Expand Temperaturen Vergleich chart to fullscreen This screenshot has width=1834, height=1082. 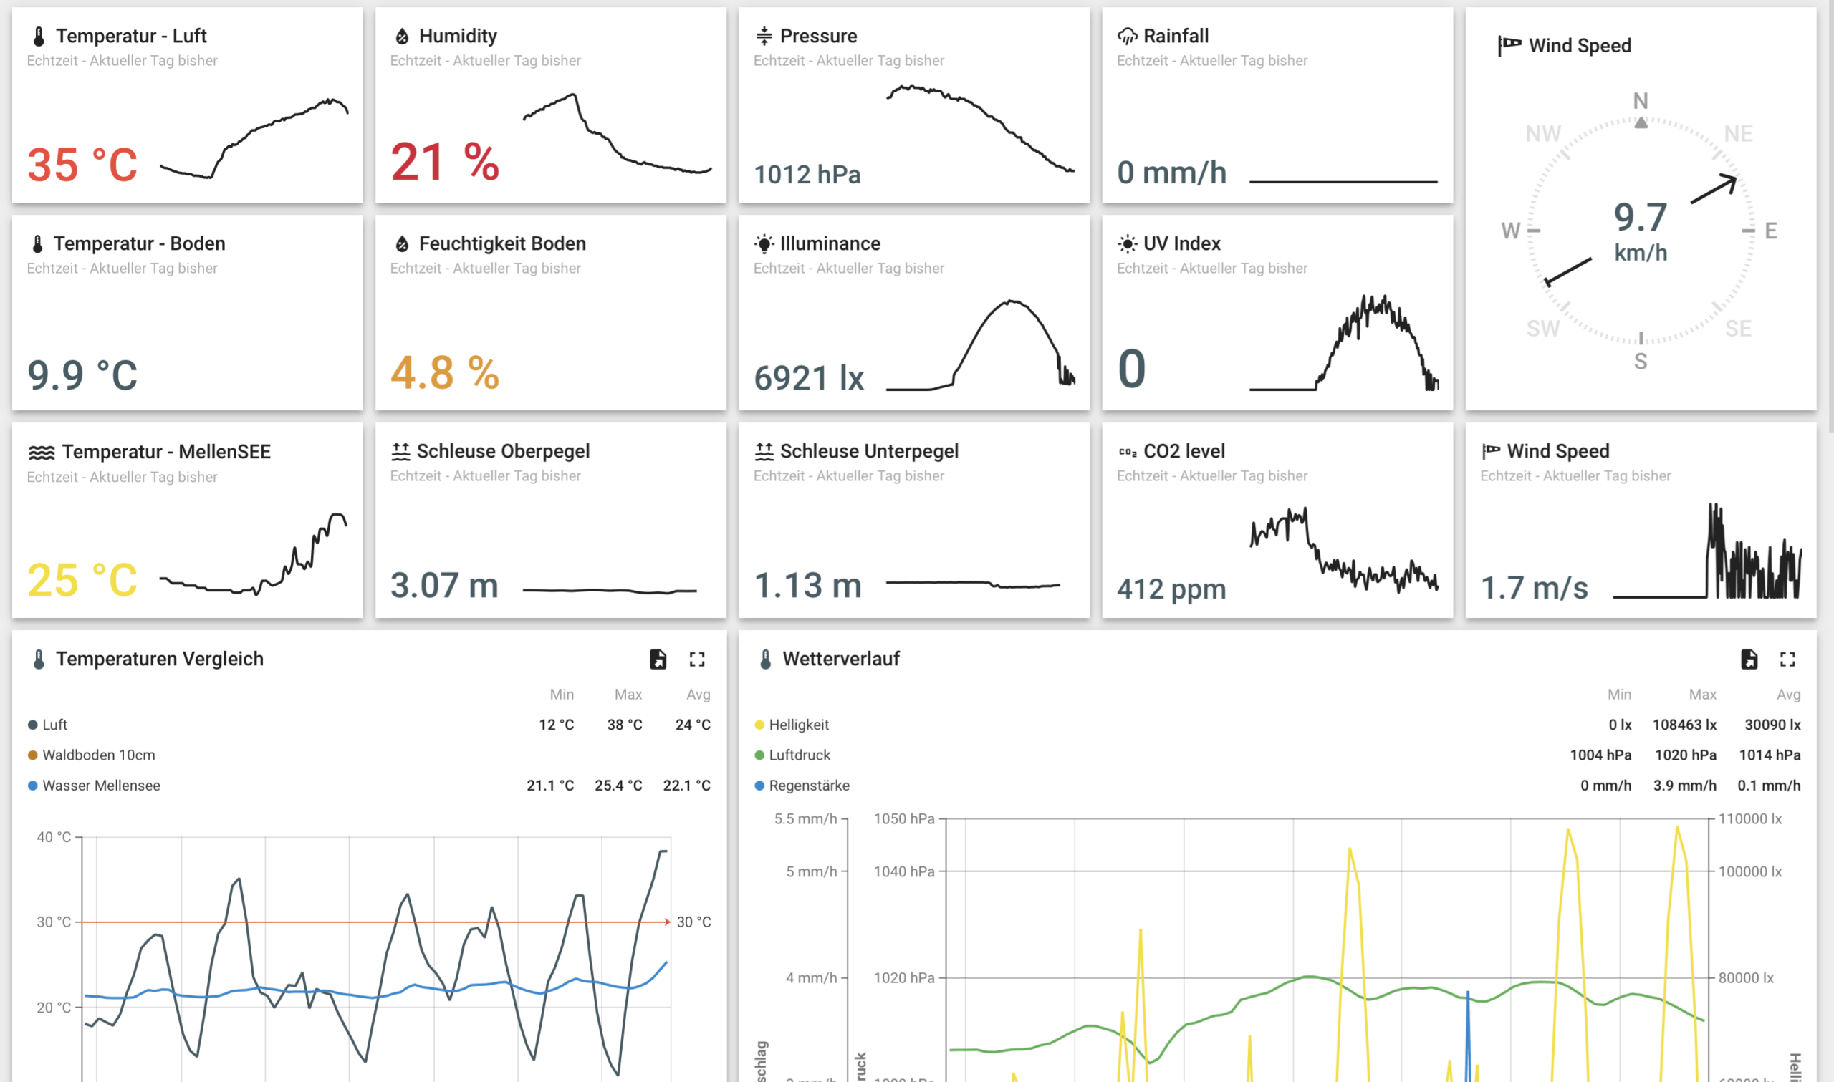point(696,659)
